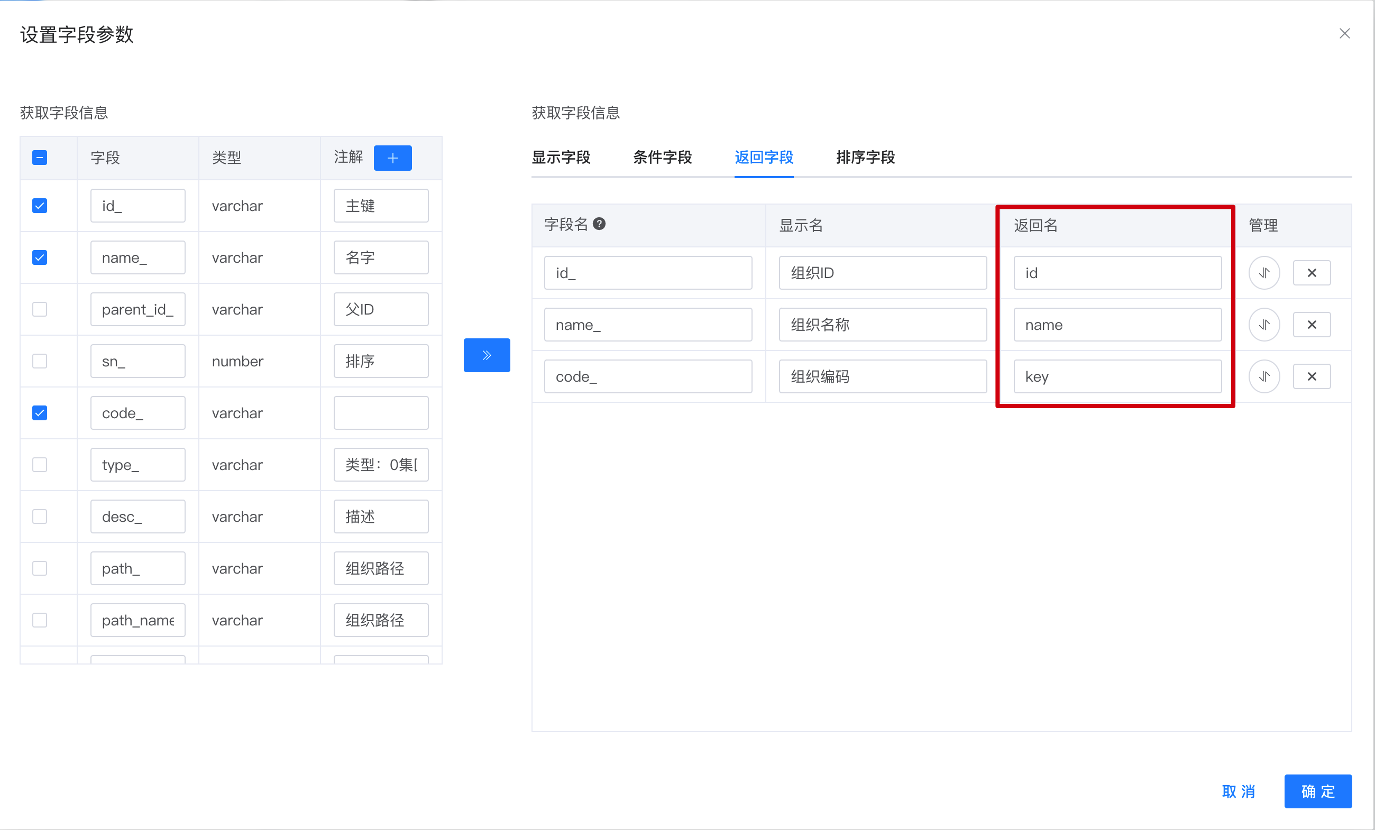Open the 字段名 help question-mark icon
This screenshot has width=1375, height=830.
(599, 224)
